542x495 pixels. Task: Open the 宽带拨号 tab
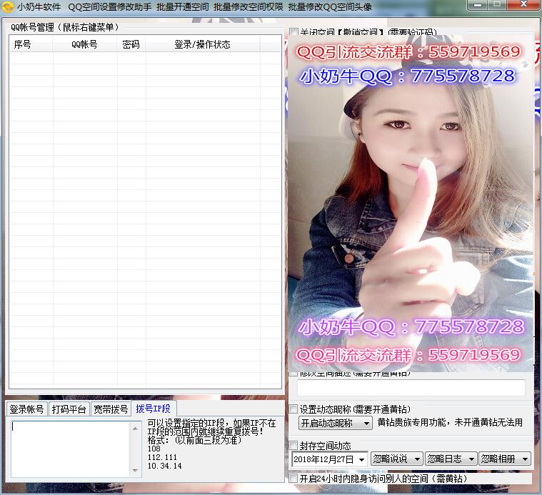pos(111,409)
